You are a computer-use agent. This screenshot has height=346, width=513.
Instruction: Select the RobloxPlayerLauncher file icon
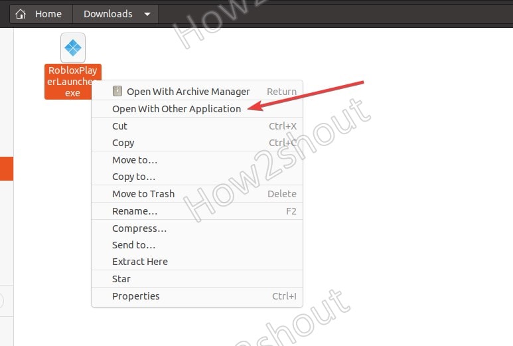click(73, 48)
